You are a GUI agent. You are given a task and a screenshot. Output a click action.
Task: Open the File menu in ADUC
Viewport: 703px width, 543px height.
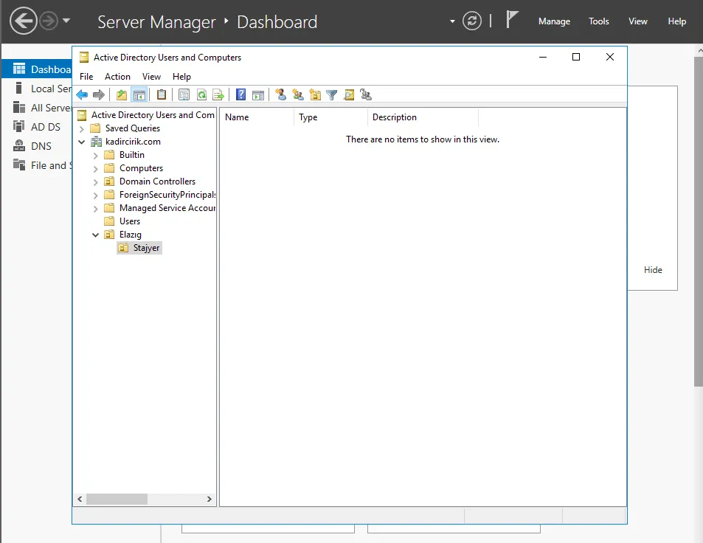point(86,77)
